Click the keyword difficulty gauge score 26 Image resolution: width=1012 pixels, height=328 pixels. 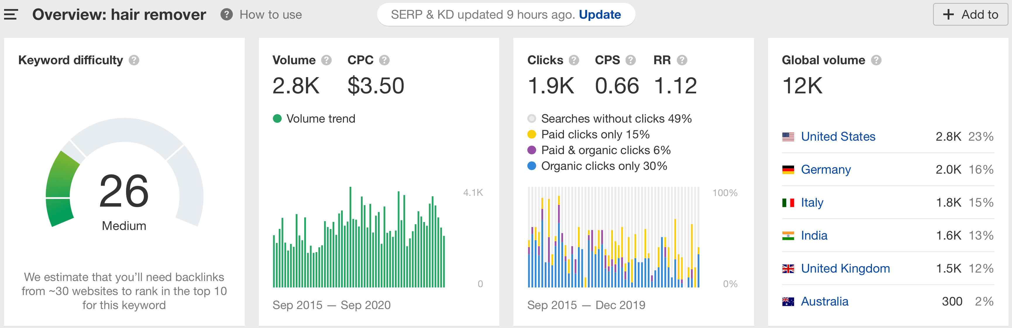click(124, 191)
